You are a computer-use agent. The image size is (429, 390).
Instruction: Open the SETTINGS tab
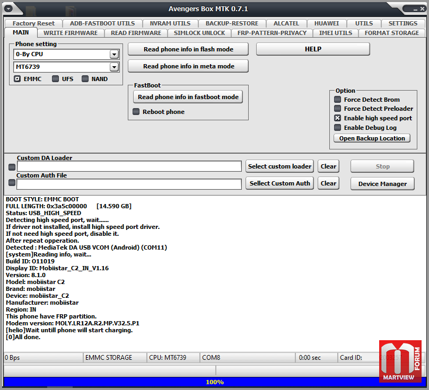tap(402, 23)
